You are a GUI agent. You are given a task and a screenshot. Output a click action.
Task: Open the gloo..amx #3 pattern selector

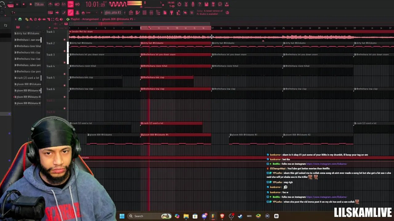(x=113, y=13)
